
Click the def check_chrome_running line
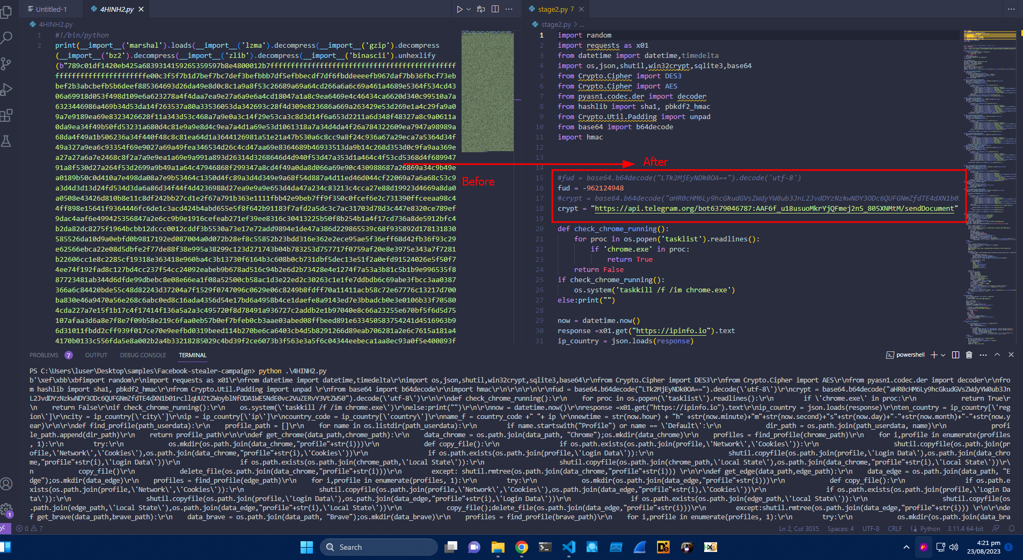[613, 229]
